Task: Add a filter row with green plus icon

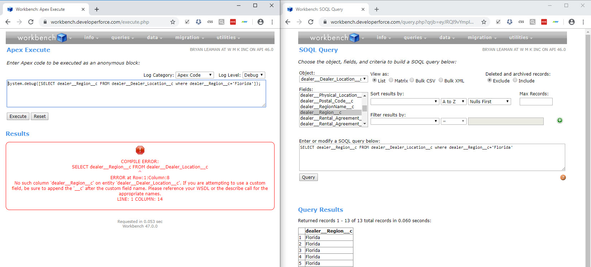Action: 560,120
